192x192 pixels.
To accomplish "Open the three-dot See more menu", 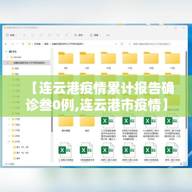I will [x=108, y=35].
